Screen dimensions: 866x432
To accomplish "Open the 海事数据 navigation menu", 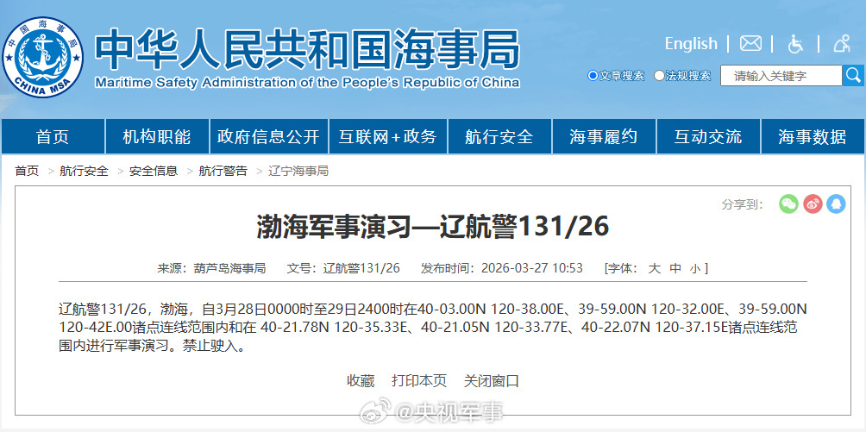I will (812, 136).
